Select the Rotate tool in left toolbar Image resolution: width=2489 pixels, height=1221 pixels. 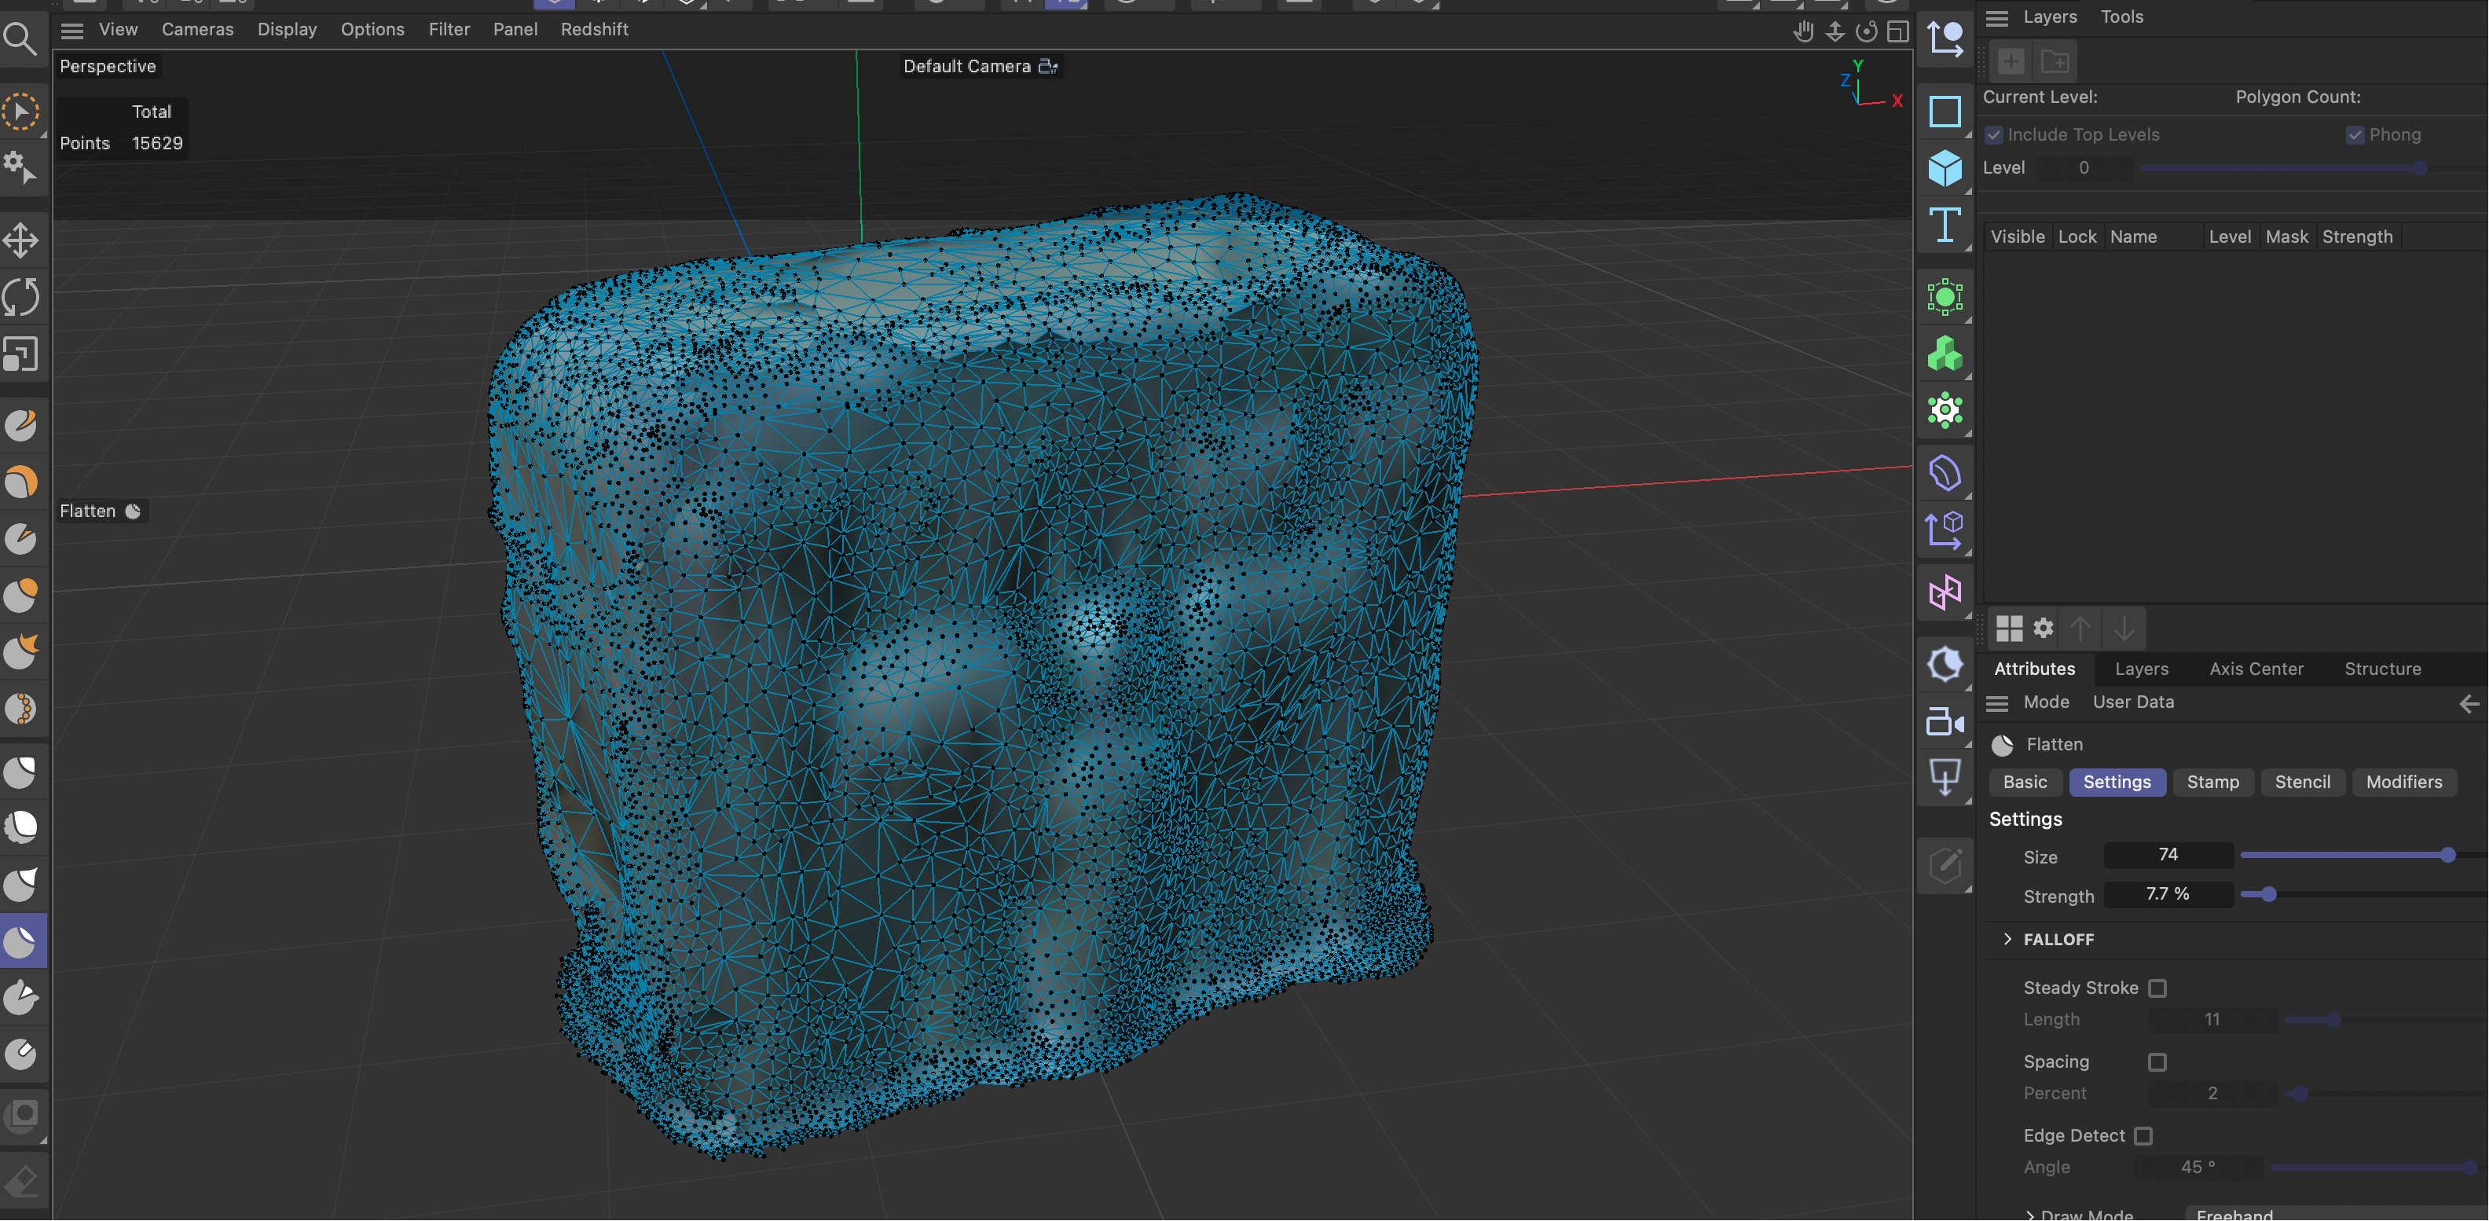(21, 296)
